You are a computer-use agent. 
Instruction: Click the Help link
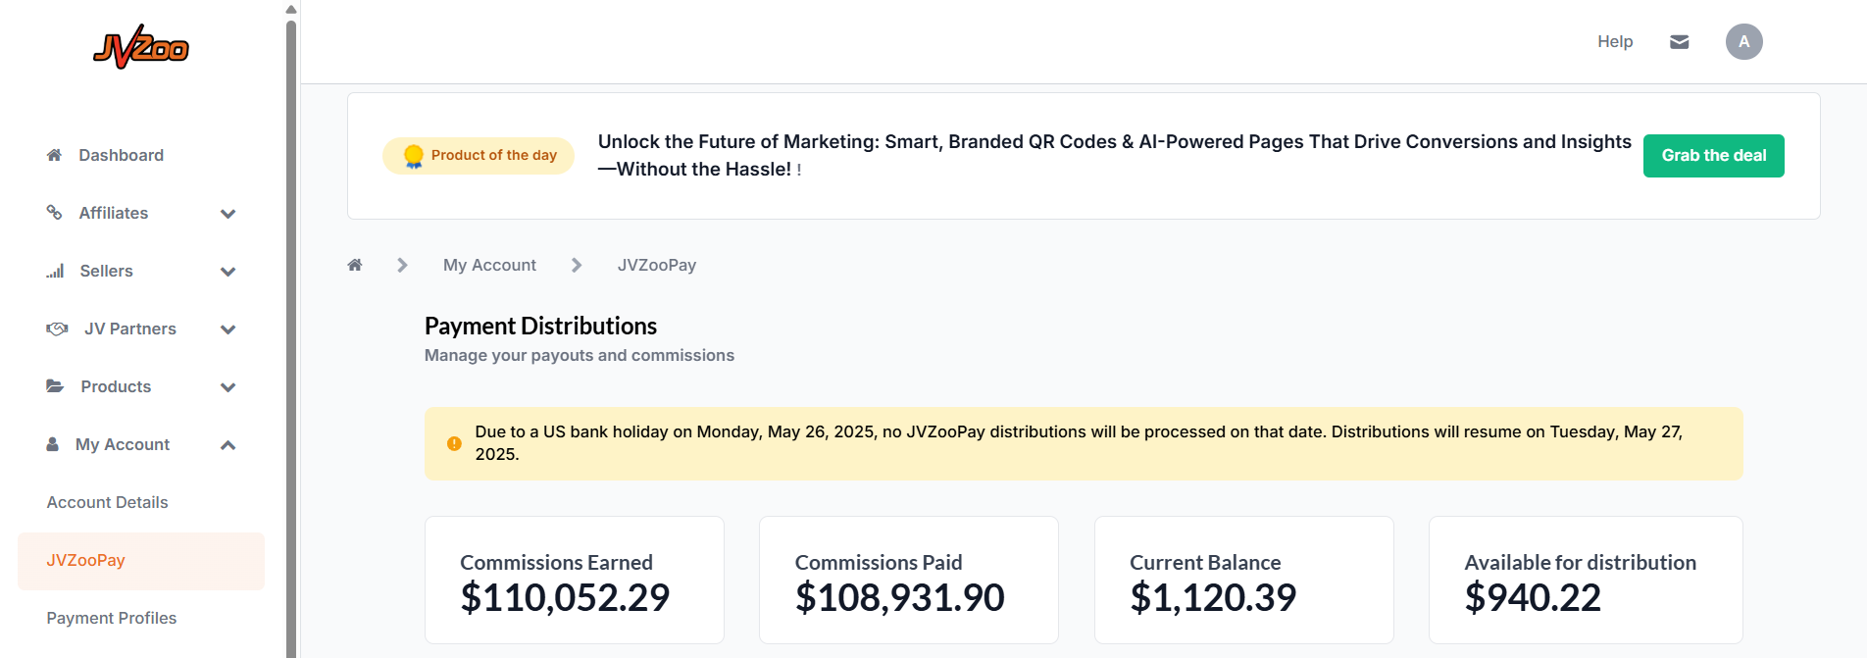(x=1615, y=41)
